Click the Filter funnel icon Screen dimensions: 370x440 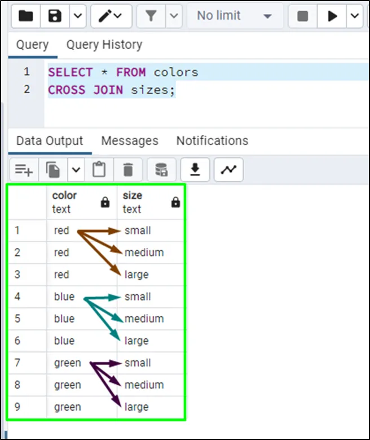(x=151, y=16)
